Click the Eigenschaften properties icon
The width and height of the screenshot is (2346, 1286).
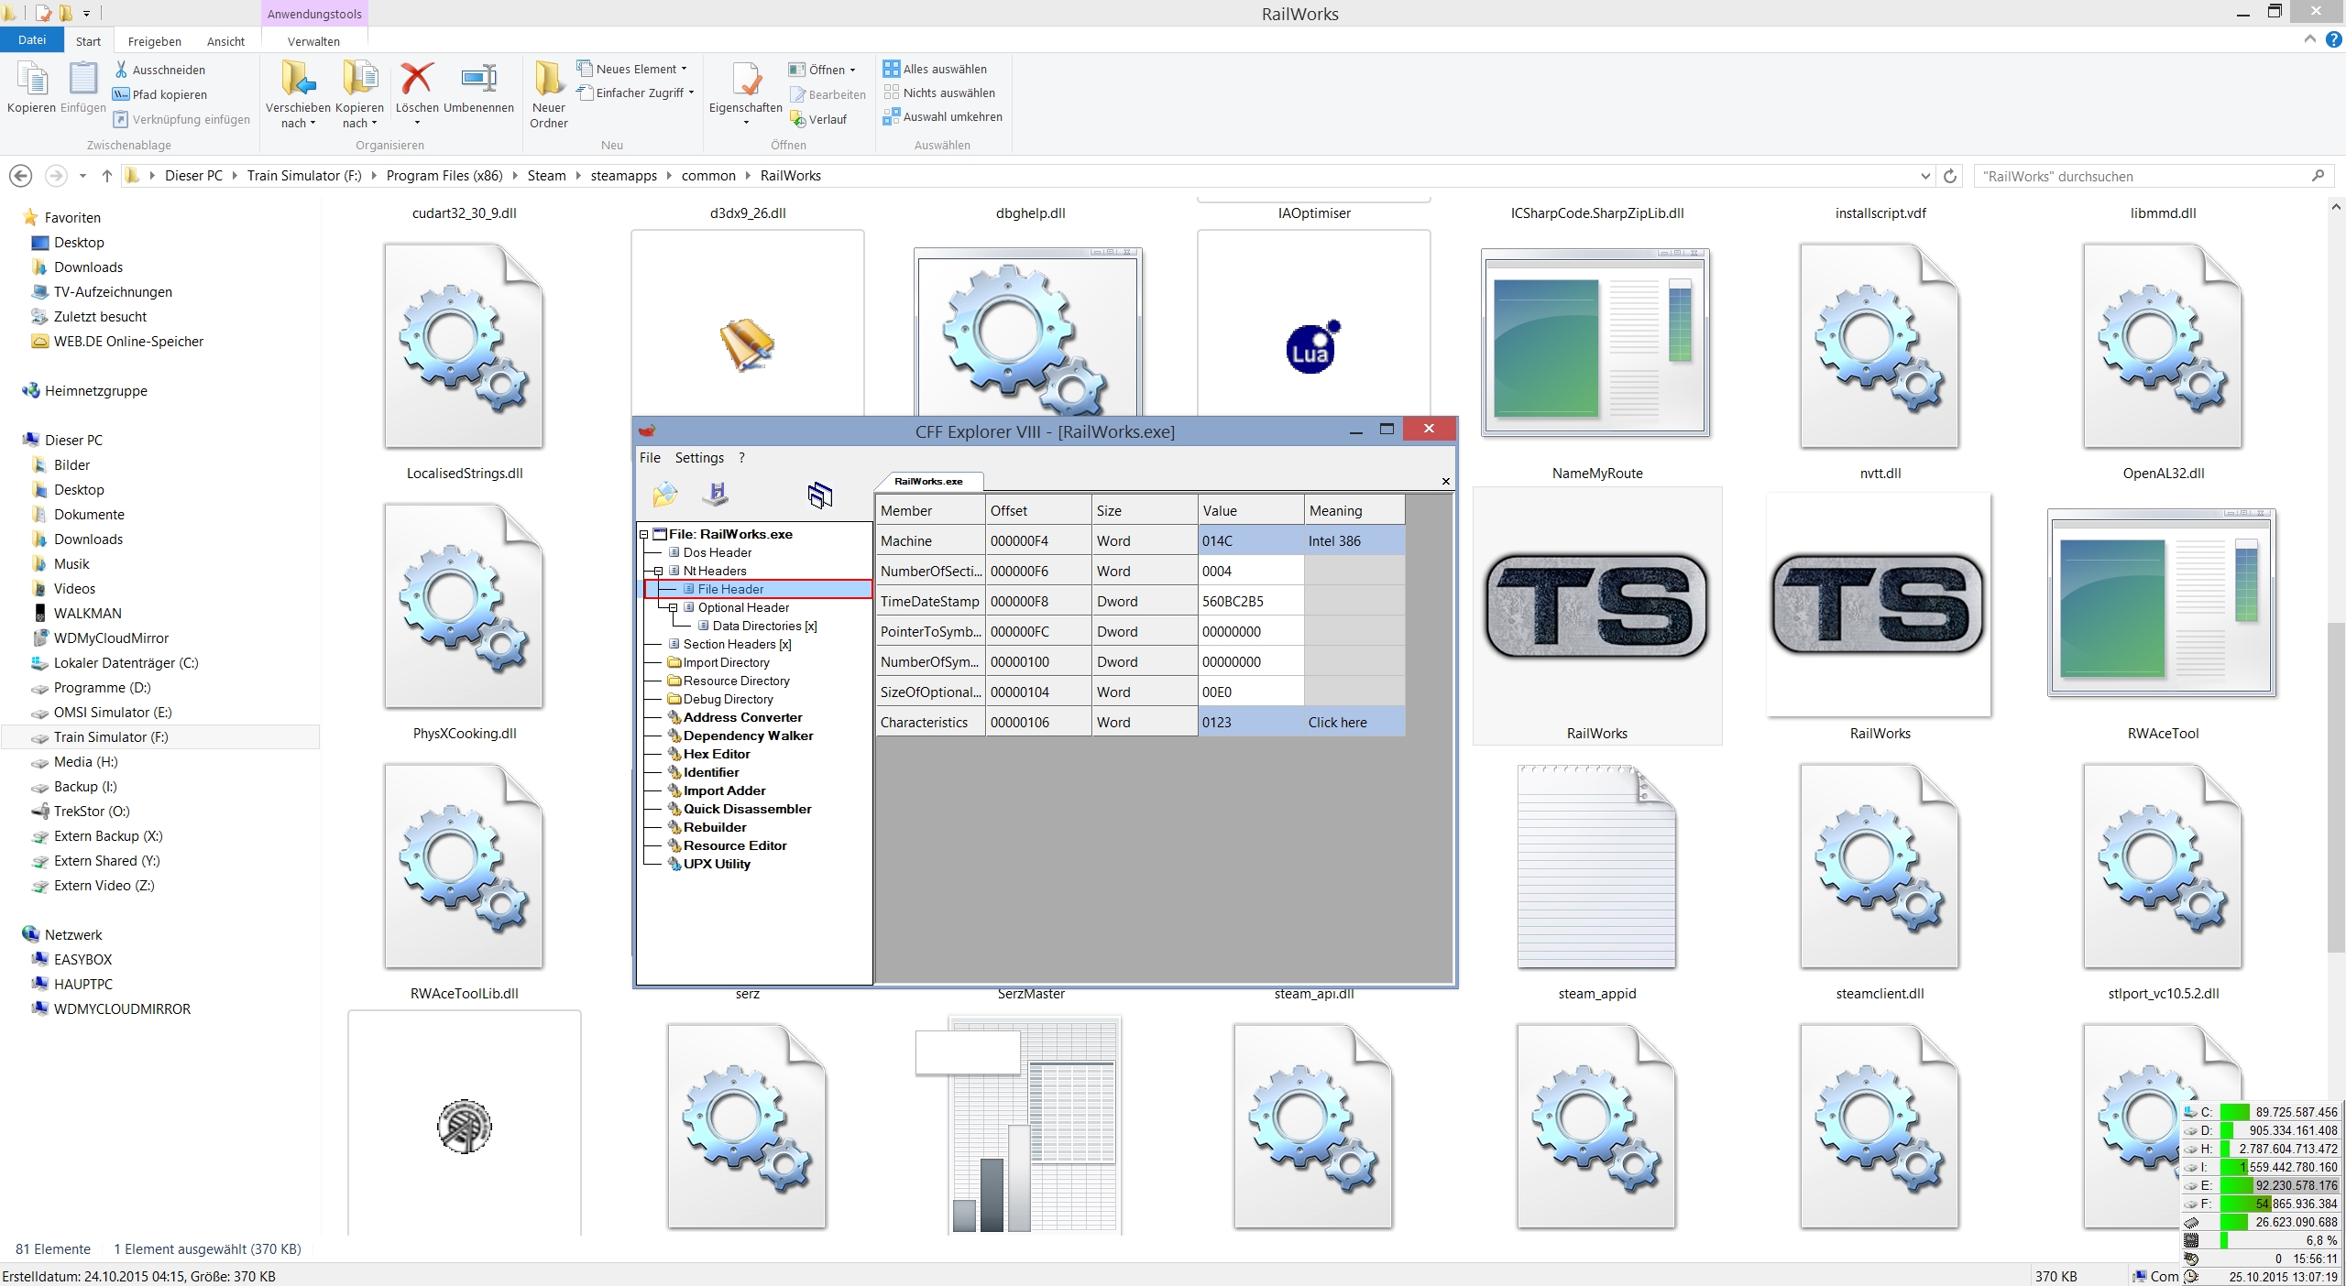tap(746, 81)
